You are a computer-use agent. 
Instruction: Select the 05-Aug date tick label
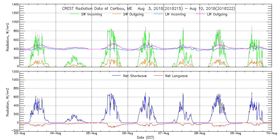coord(92,134)
